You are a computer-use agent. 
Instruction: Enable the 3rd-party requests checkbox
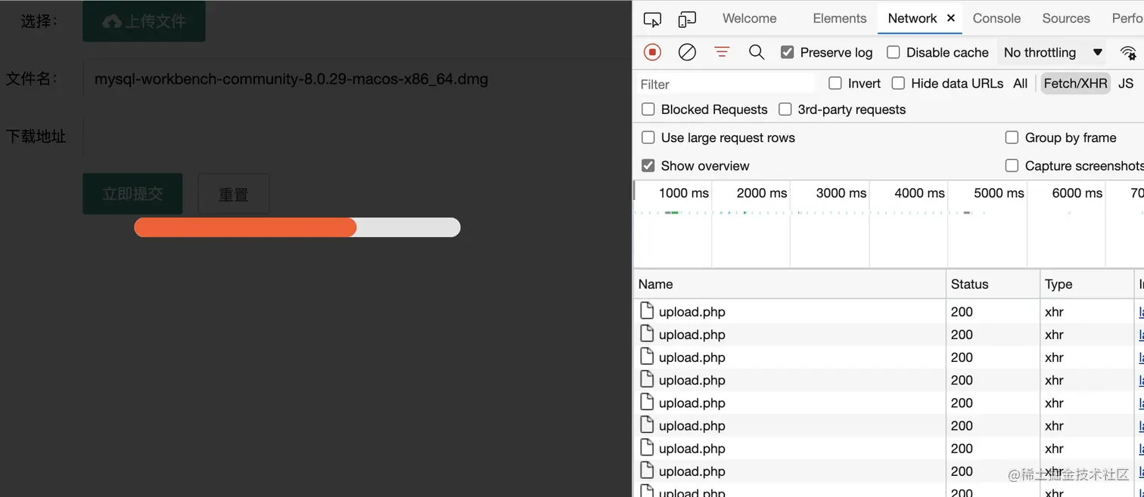coord(785,110)
